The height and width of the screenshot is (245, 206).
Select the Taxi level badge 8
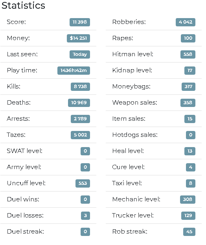click(x=191, y=183)
